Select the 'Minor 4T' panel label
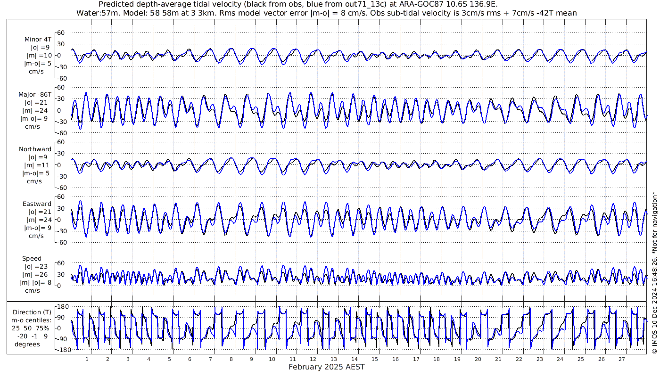The image size is (660, 377). click(39, 40)
